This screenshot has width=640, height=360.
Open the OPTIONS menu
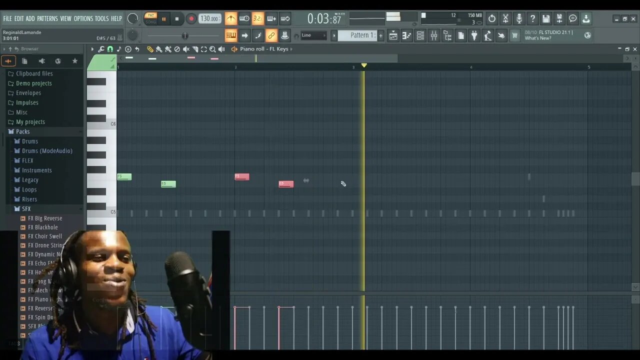[83, 18]
